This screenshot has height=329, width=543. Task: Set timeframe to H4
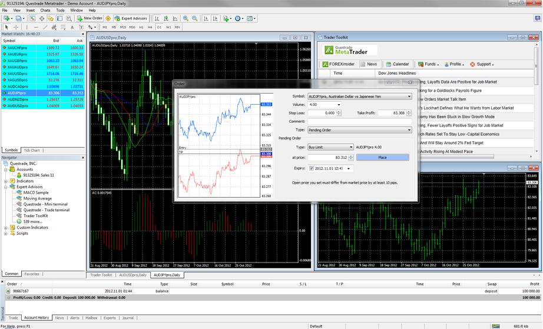(150, 27)
